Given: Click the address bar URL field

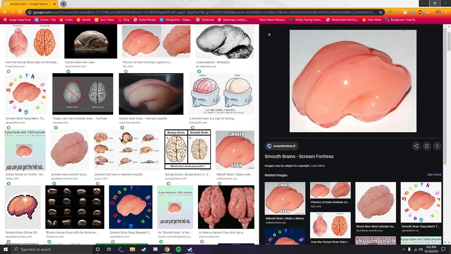Looking at the screenshot, I should pos(204,12).
